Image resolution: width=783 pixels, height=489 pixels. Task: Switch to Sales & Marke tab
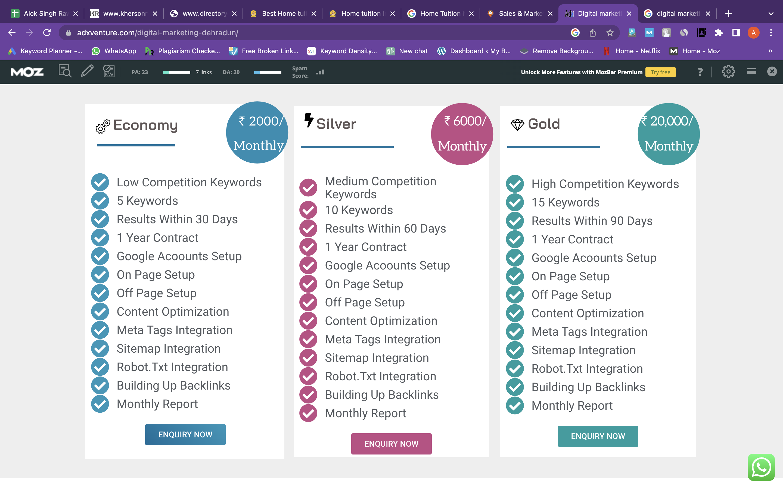pos(520,14)
